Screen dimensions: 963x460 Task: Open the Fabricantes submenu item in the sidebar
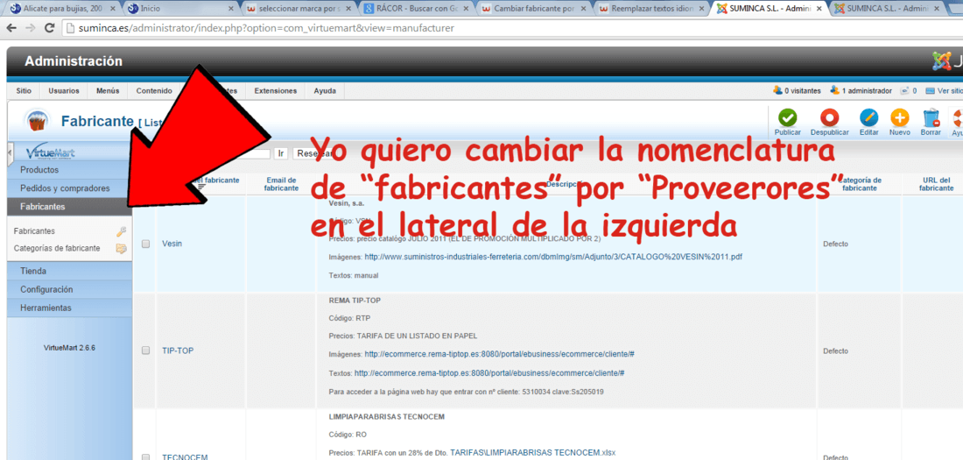[x=34, y=231]
